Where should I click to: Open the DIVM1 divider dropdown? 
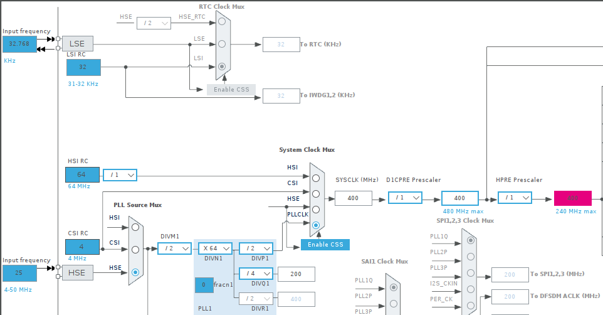pyautogui.click(x=175, y=248)
